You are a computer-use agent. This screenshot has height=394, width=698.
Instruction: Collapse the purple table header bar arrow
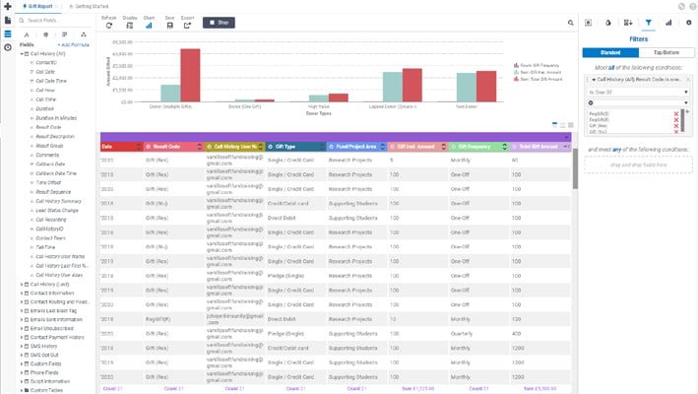[x=567, y=137]
